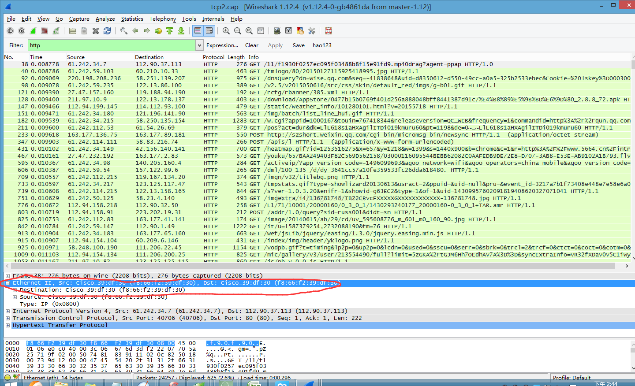635x386 pixels.
Task: Open coloring rules editor icon
Action: pyautogui.click(x=300, y=31)
